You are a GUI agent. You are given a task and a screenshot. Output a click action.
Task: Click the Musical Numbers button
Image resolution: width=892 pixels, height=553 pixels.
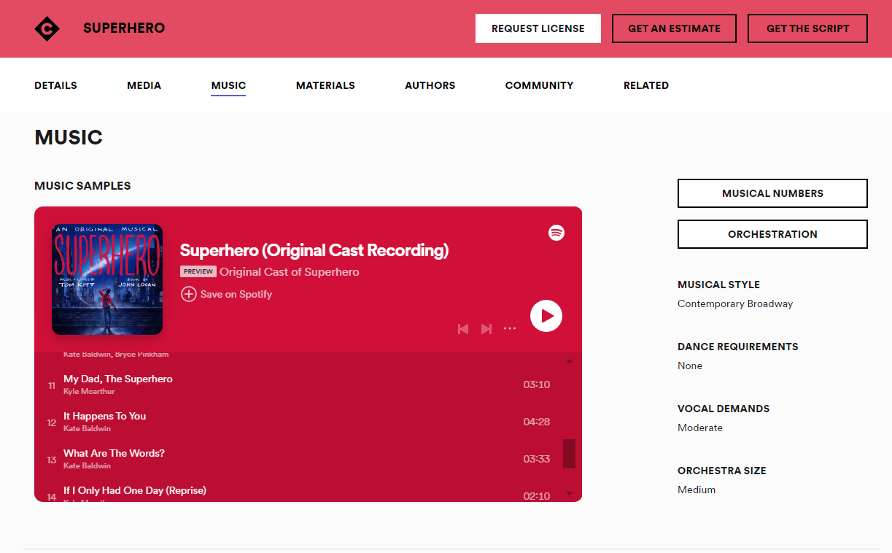(x=772, y=193)
